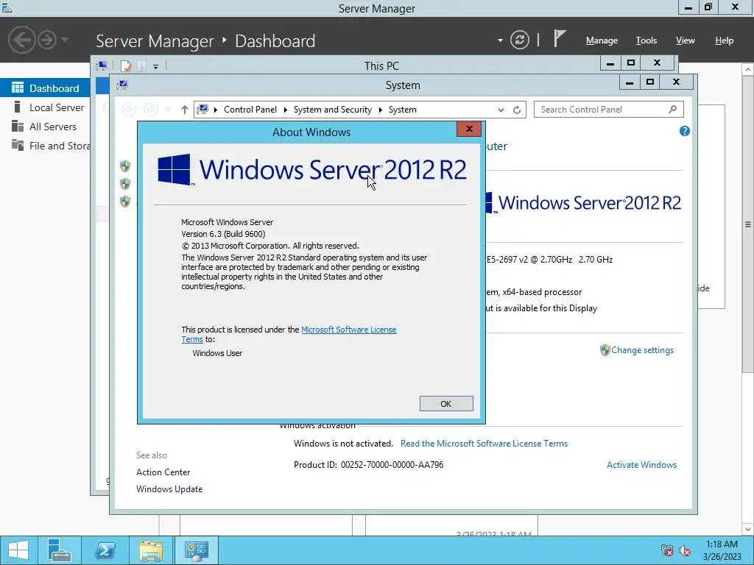Click Activate Windows link
This screenshot has height=565, width=754.
click(x=641, y=465)
